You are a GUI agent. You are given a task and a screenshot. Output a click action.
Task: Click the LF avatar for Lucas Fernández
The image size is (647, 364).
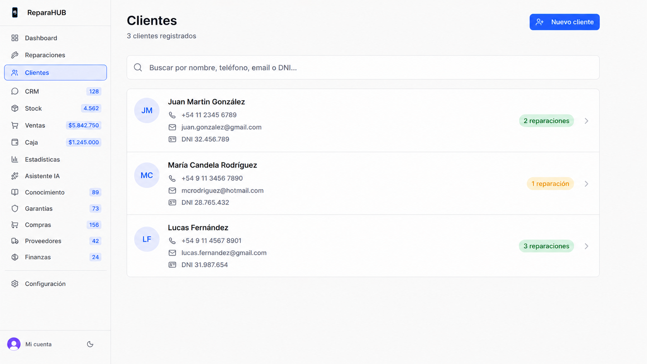pos(147,239)
